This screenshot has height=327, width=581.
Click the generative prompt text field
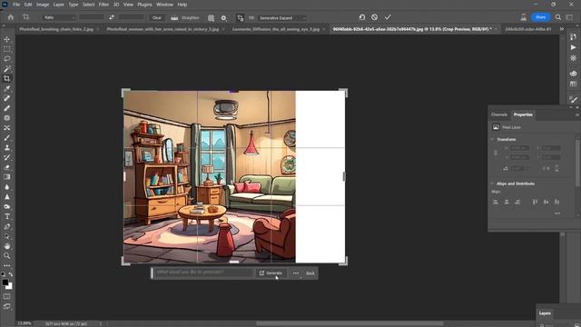click(203, 272)
